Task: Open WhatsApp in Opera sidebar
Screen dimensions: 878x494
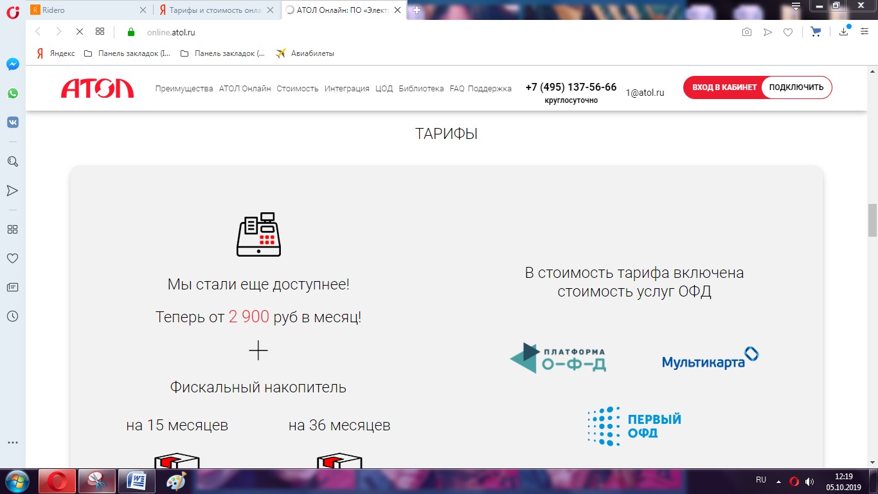Action: coord(12,93)
